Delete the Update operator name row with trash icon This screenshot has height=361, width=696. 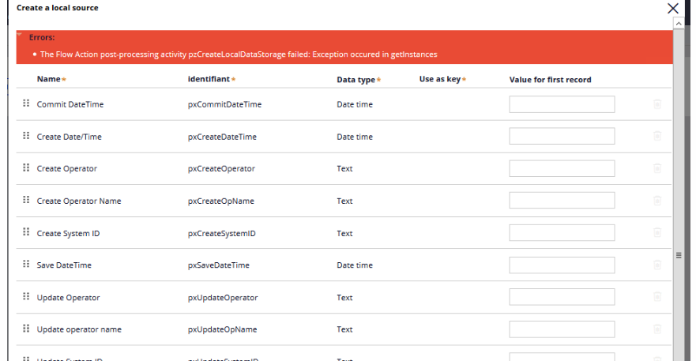pos(657,329)
